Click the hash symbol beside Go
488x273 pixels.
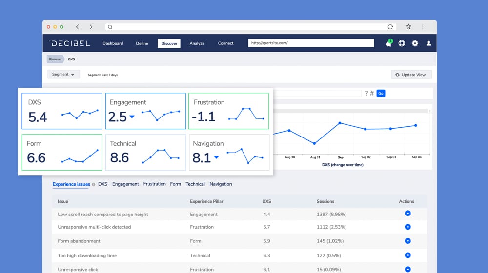(x=371, y=93)
